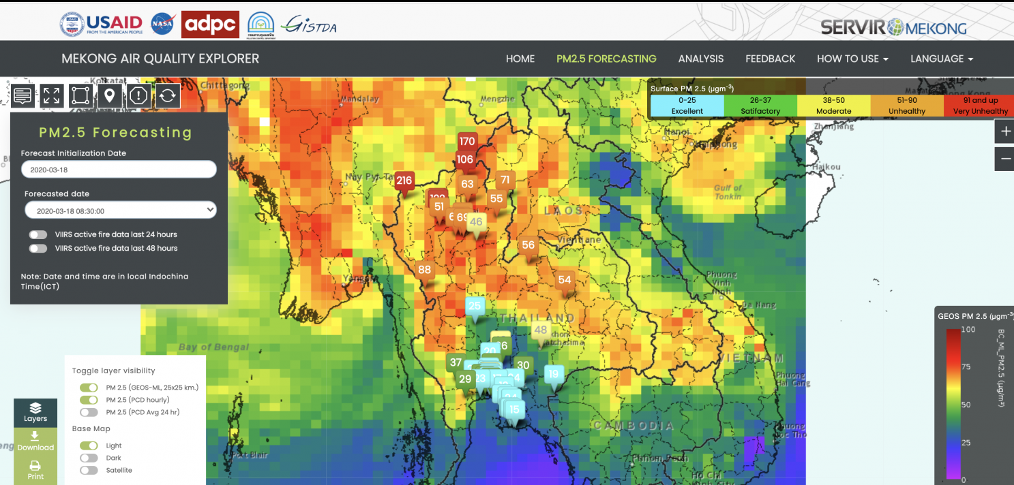Click the fullscreen expand arrows icon
Viewport: 1014px width, 485px height.
click(52, 95)
